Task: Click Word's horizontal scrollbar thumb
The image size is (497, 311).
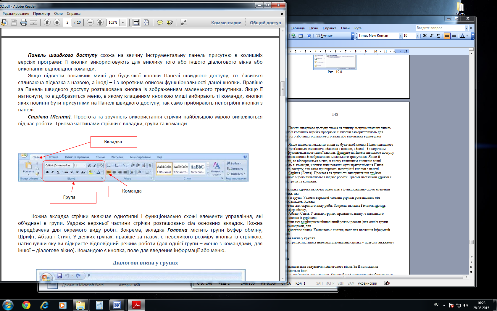Action: 344,277
